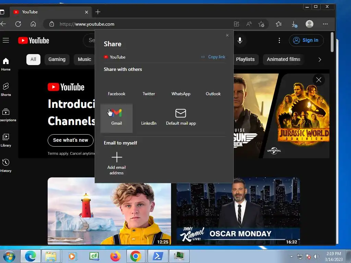
Task: Go back in browser
Action: pyautogui.click(x=3, y=24)
